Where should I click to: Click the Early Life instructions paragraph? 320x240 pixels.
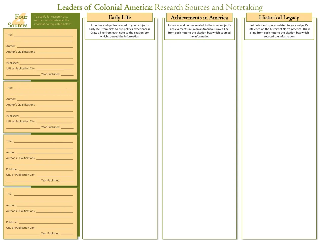pos(120,31)
